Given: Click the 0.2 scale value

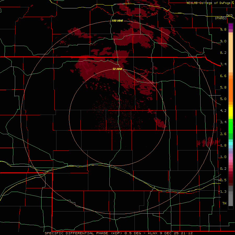Looking at the screenshot, I should tap(223, 169).
